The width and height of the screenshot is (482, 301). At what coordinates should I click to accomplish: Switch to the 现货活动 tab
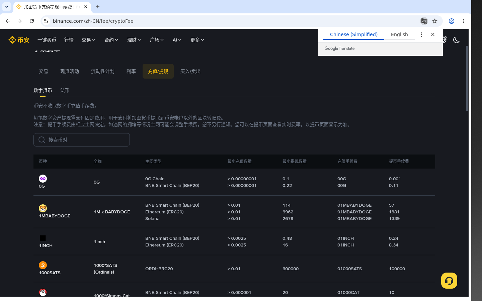[70, 71]
